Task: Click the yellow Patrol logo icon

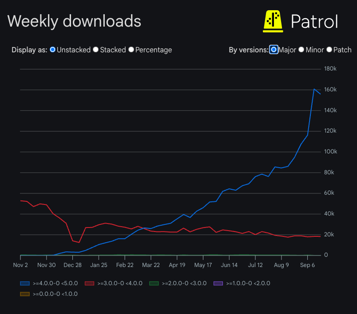Action: [273, 21]
